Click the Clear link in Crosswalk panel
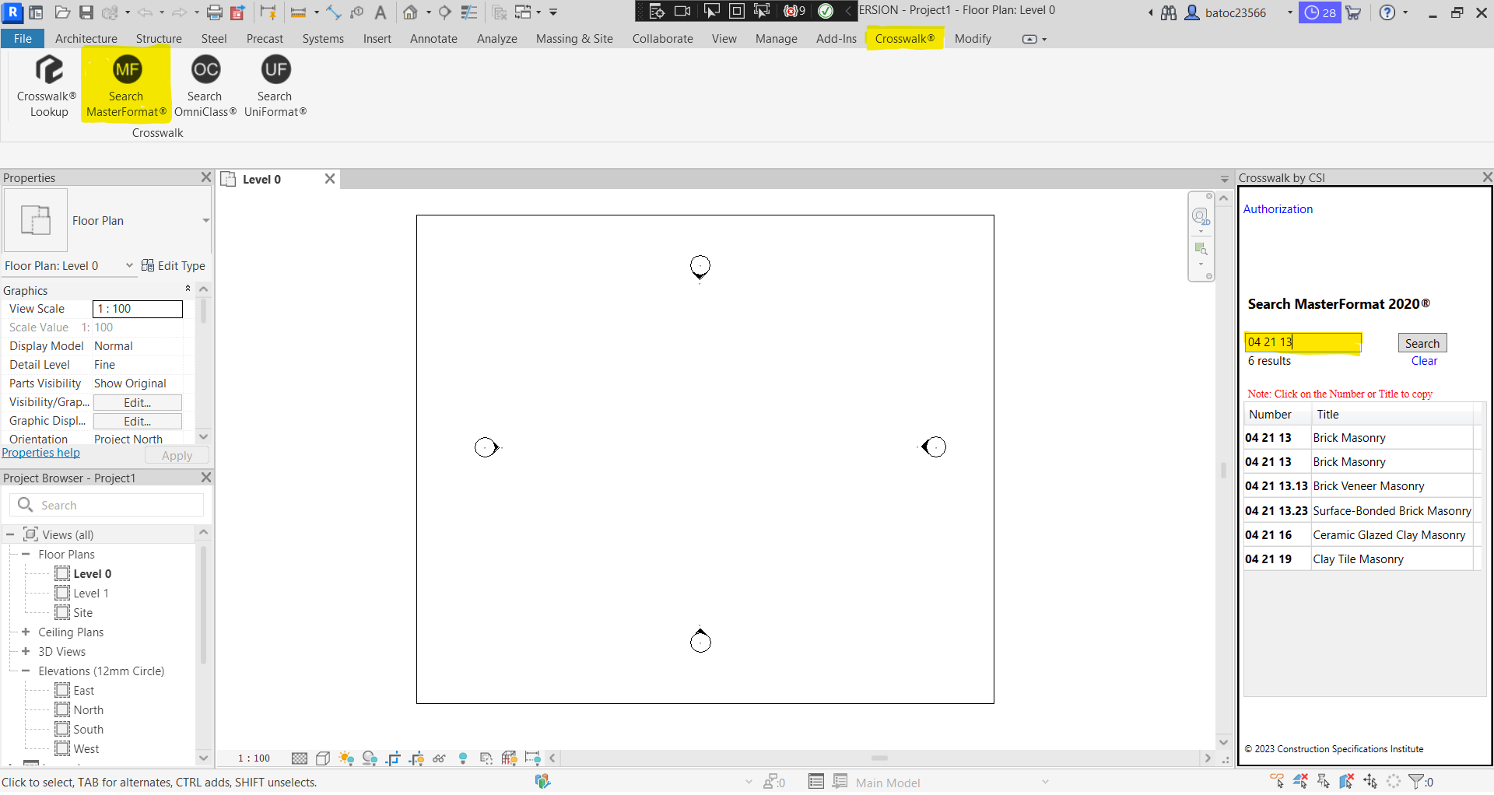1494x795 pixels. pyautogui.click(x=1424, y=361)
